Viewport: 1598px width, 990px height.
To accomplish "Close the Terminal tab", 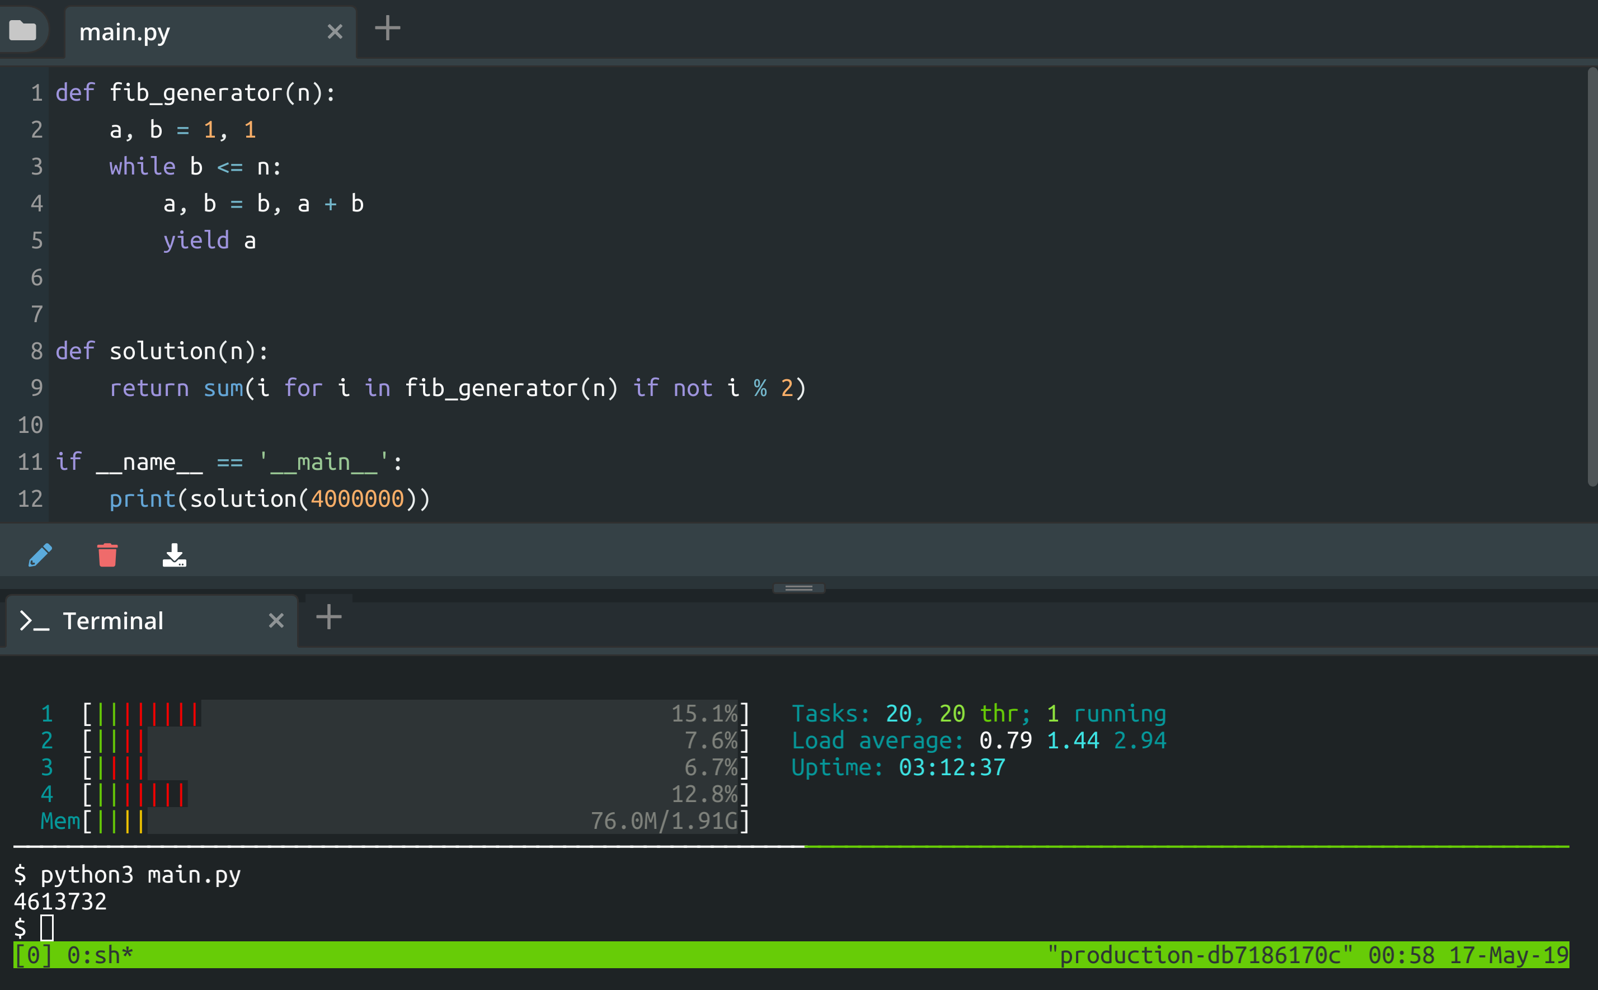I will tap(276, 620).
